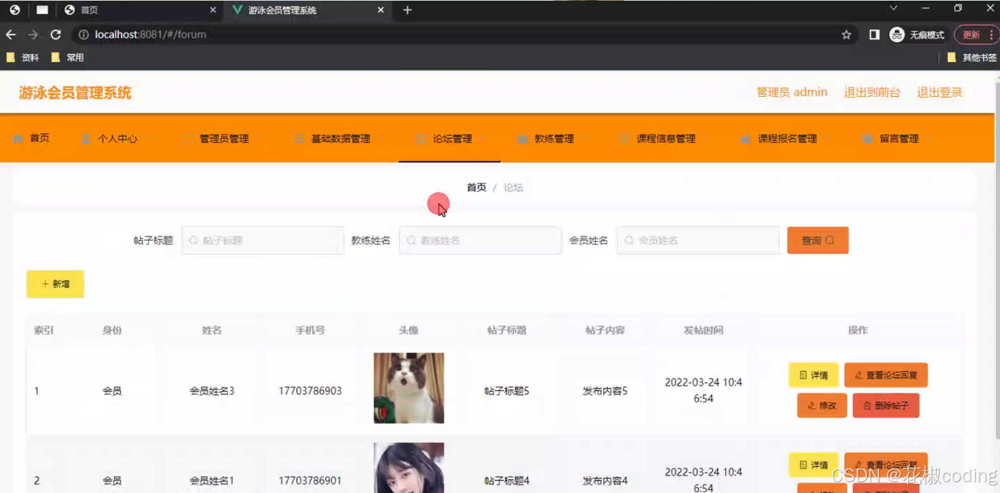
Task: Go to 首页 in the orange navigation bar
Action: tap(31, 138)
